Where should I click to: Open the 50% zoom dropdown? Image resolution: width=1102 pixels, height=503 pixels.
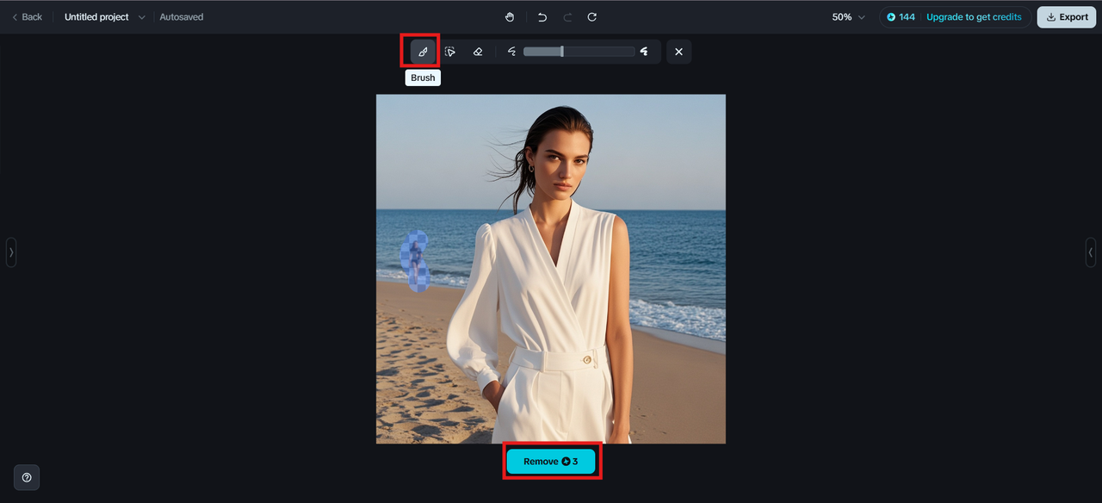coord(848,17)
